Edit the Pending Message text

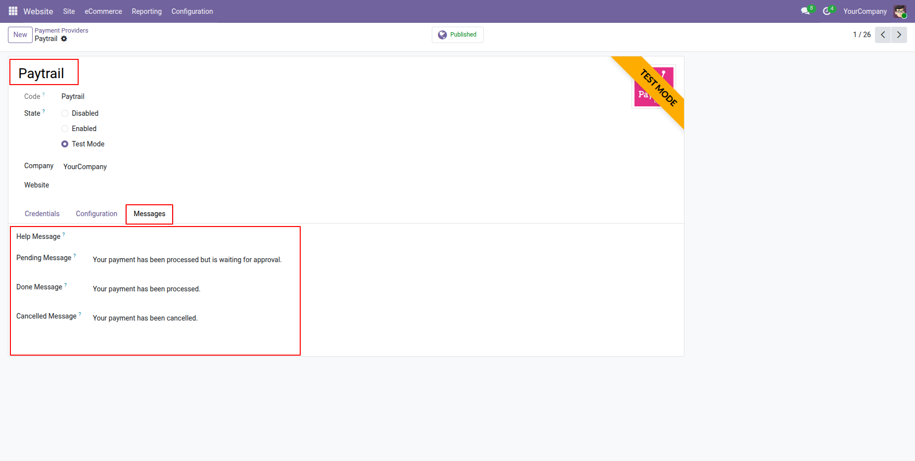coord(187,260)
